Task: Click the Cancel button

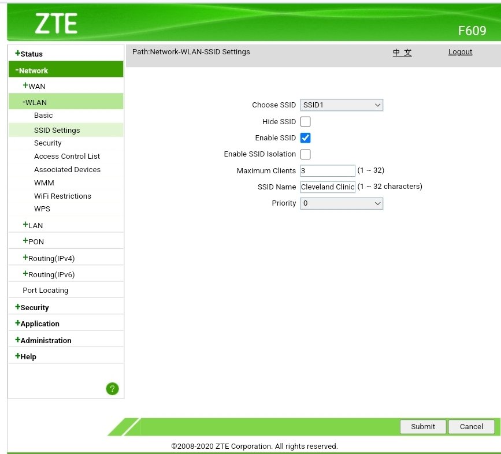Action: 472,426
